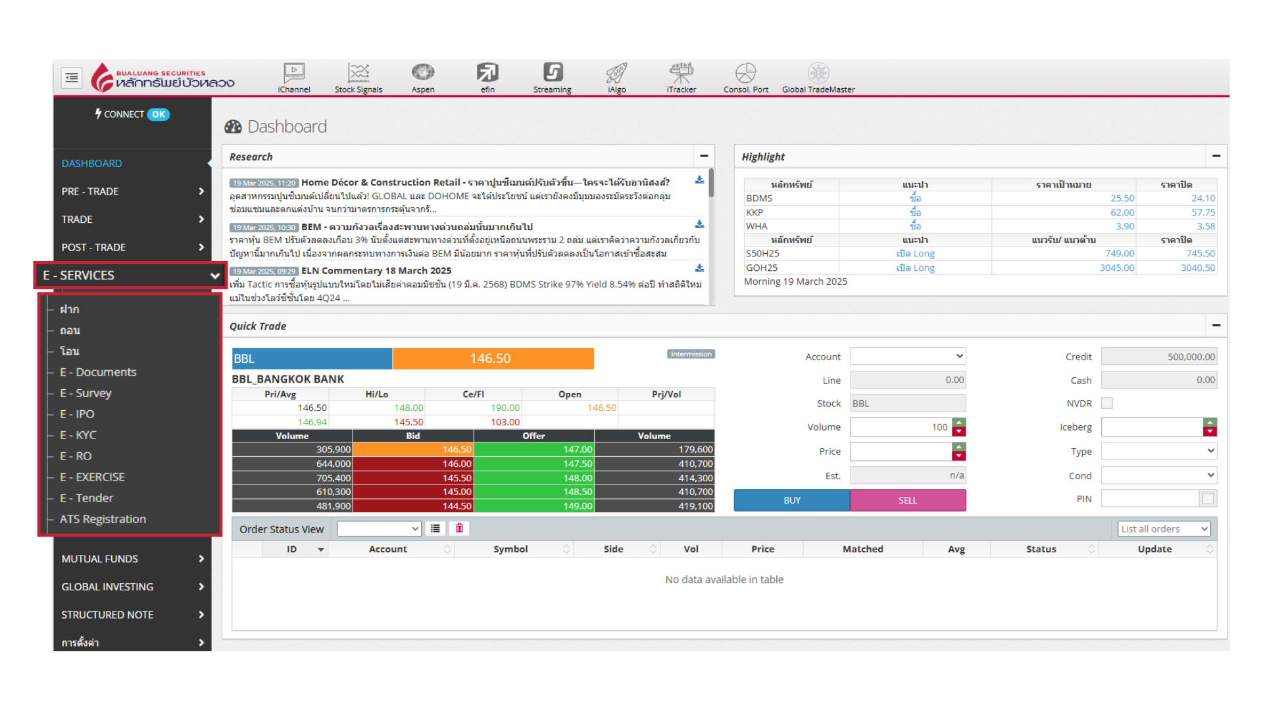Image resolution: width=1263 pixels, height=710 pixels.
Task: Launch the Streaming app icon
Action: pos(553,78)
